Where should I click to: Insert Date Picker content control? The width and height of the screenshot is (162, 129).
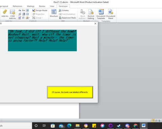20,18
